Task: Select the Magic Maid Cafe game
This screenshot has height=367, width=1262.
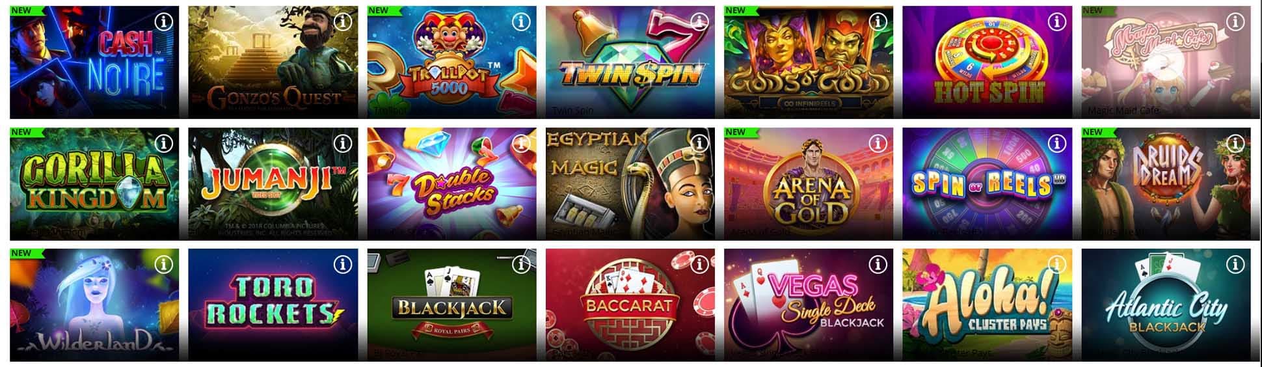Action: tap(1166, 62)
